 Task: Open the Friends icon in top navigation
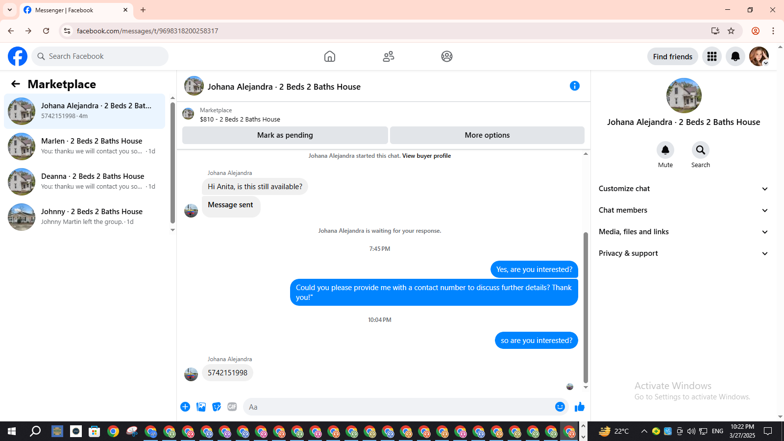pos(389,56)
